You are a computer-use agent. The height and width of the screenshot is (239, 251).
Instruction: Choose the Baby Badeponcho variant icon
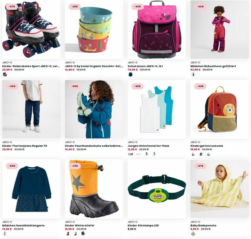pos(193,233)
